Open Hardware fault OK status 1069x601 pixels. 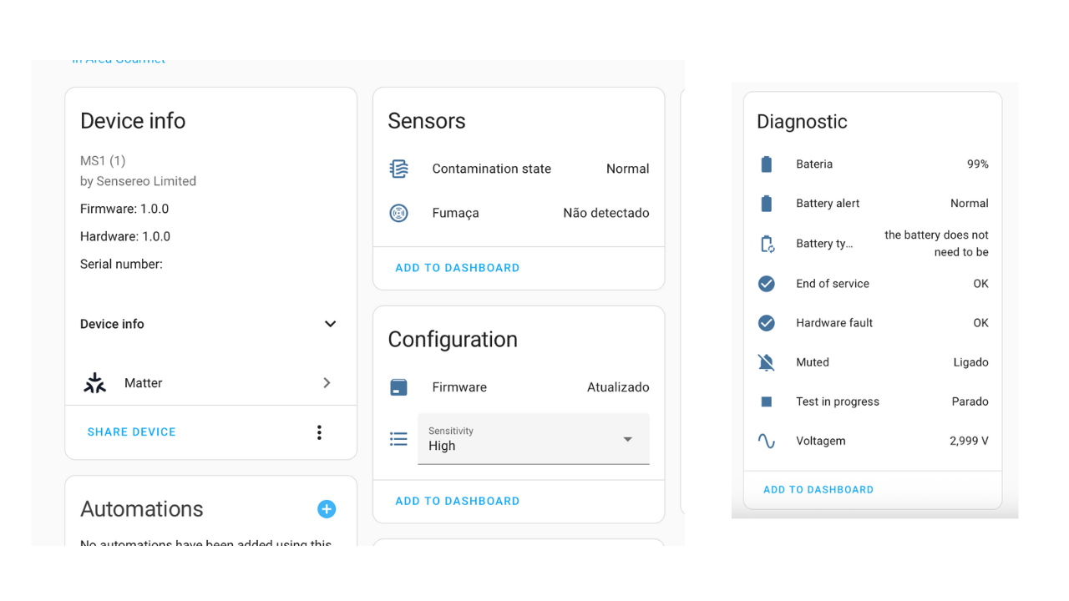click(873, 323)
